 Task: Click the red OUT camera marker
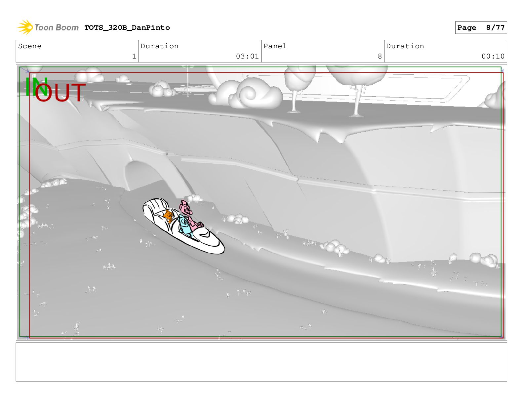click(x=60, y=92)
